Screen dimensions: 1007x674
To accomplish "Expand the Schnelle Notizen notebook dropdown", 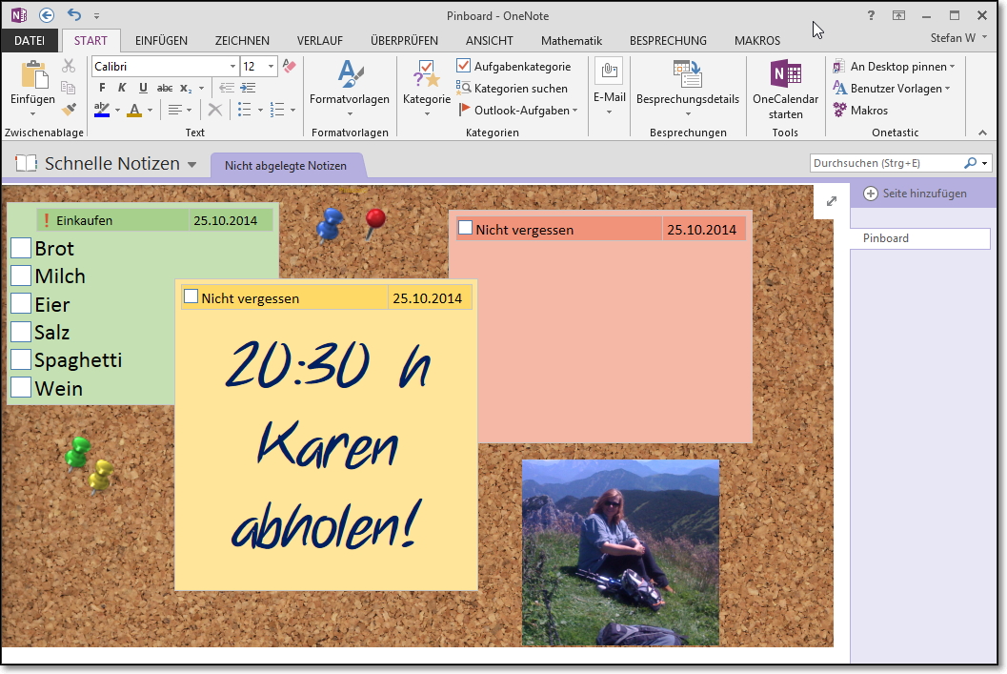I will coord(190,162).
